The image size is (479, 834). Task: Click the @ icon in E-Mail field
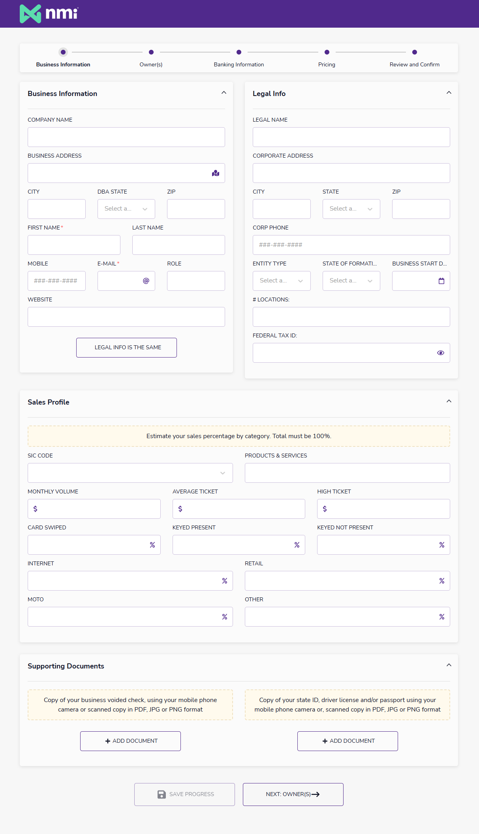pyautogui.click(x=146, y=281)
